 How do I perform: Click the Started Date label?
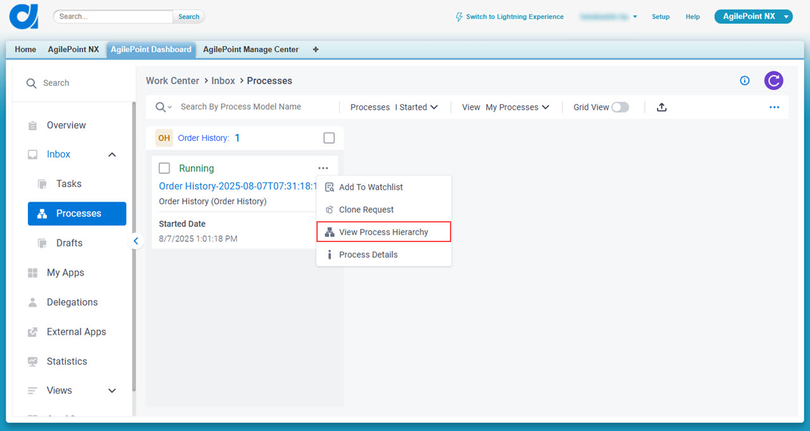click(x=182, y=224)
